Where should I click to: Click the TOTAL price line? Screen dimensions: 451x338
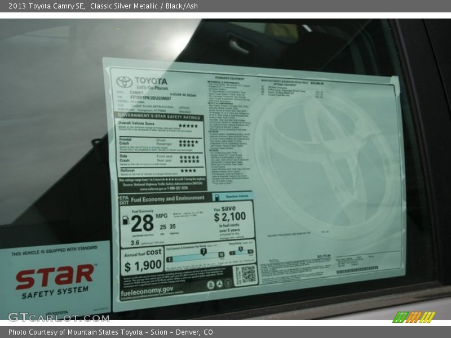click(x=299, y=259)
